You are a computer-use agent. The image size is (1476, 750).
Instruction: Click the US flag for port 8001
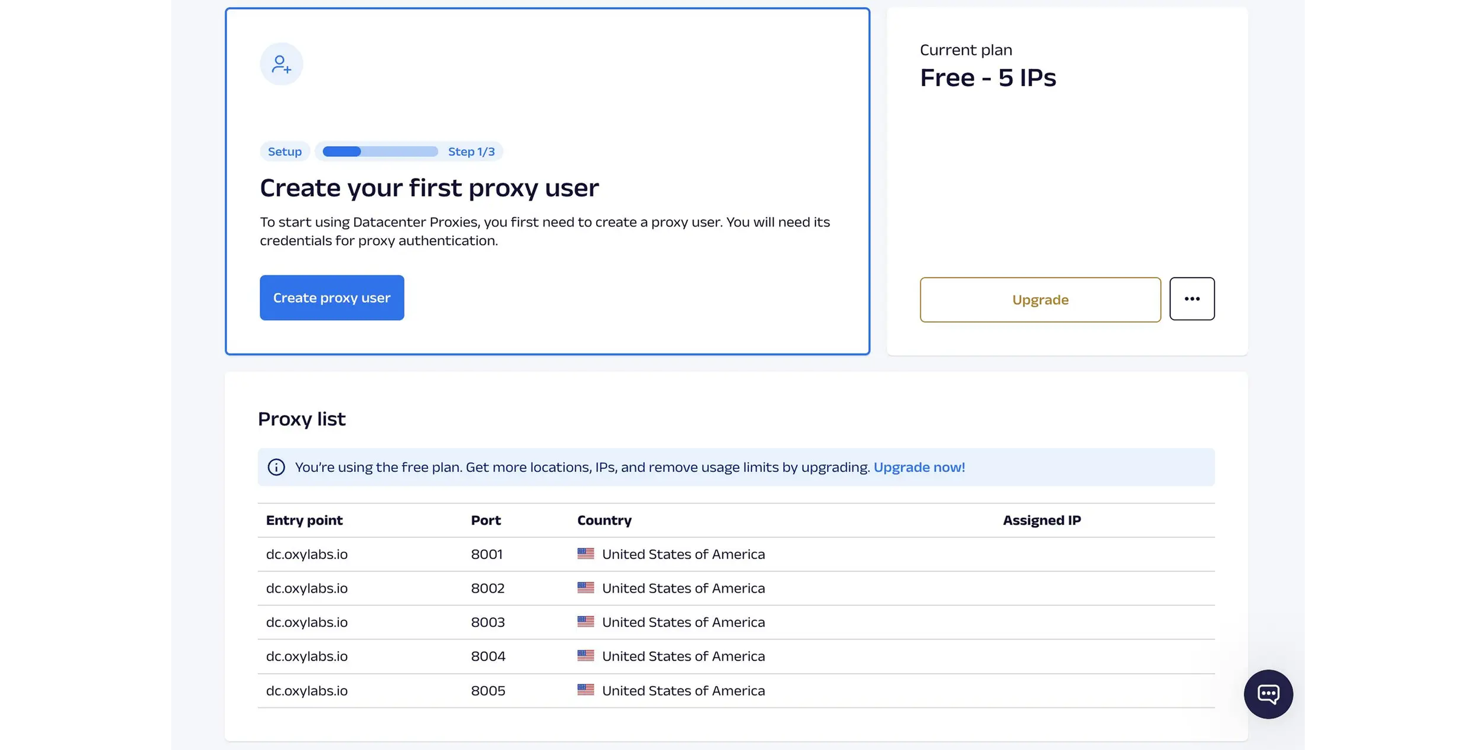[586, 554]
